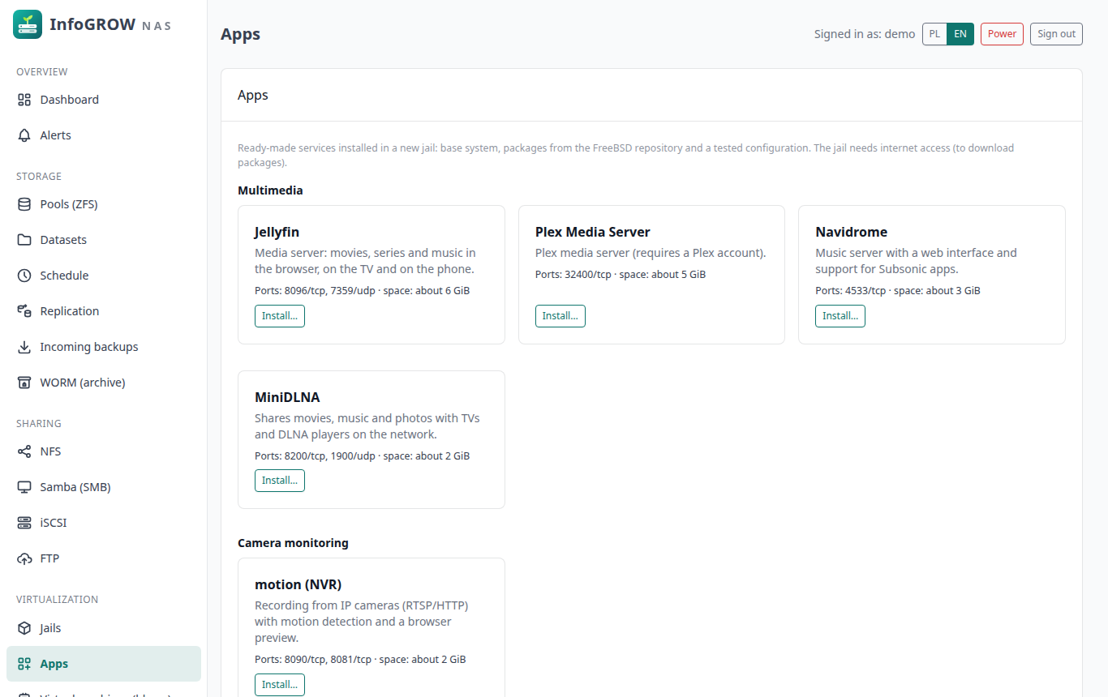Switch language to PL
The height and width of the screenshot is (697, 1108).
coord(934,34)
